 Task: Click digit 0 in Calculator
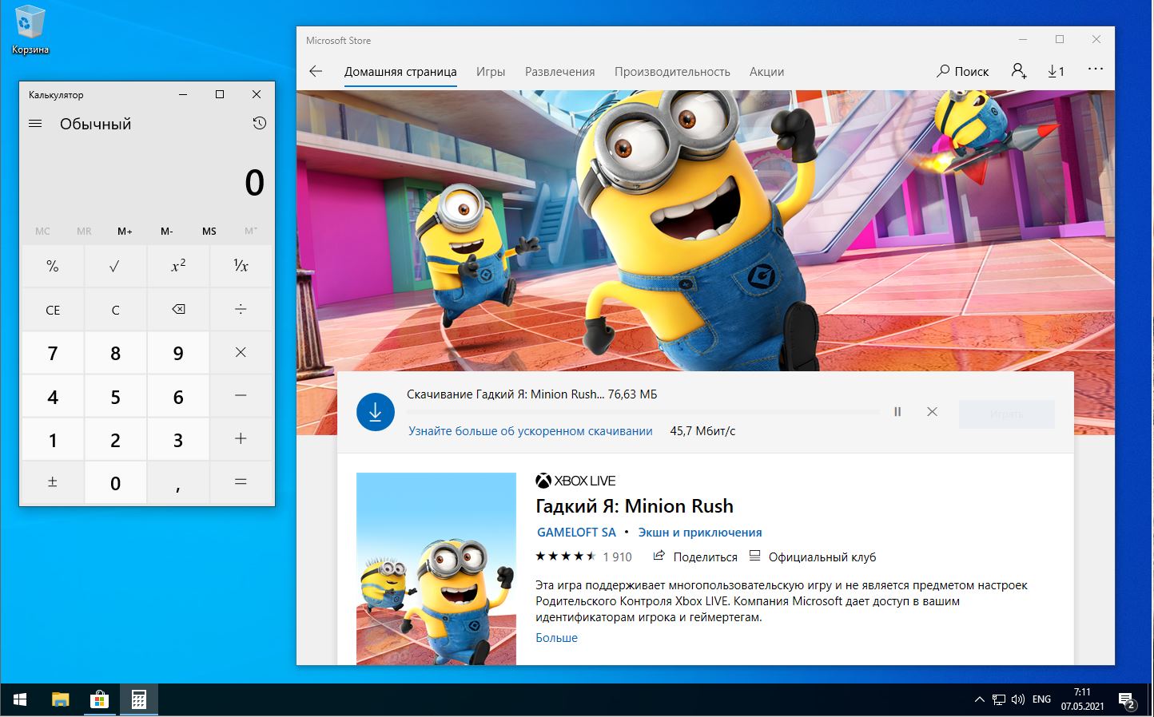click(x=115, y=482)
